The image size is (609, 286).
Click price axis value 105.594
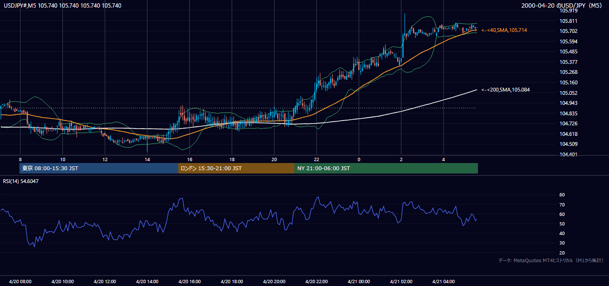point(568,41)
